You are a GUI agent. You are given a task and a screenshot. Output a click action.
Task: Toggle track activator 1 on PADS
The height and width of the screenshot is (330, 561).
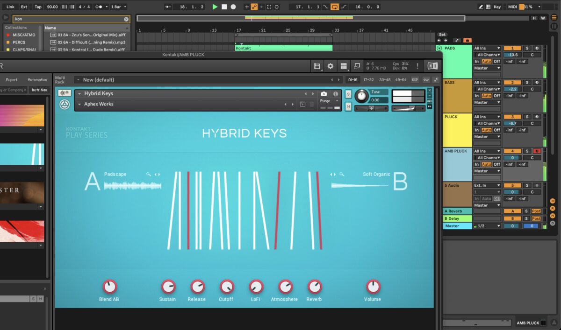pos(512,48)
